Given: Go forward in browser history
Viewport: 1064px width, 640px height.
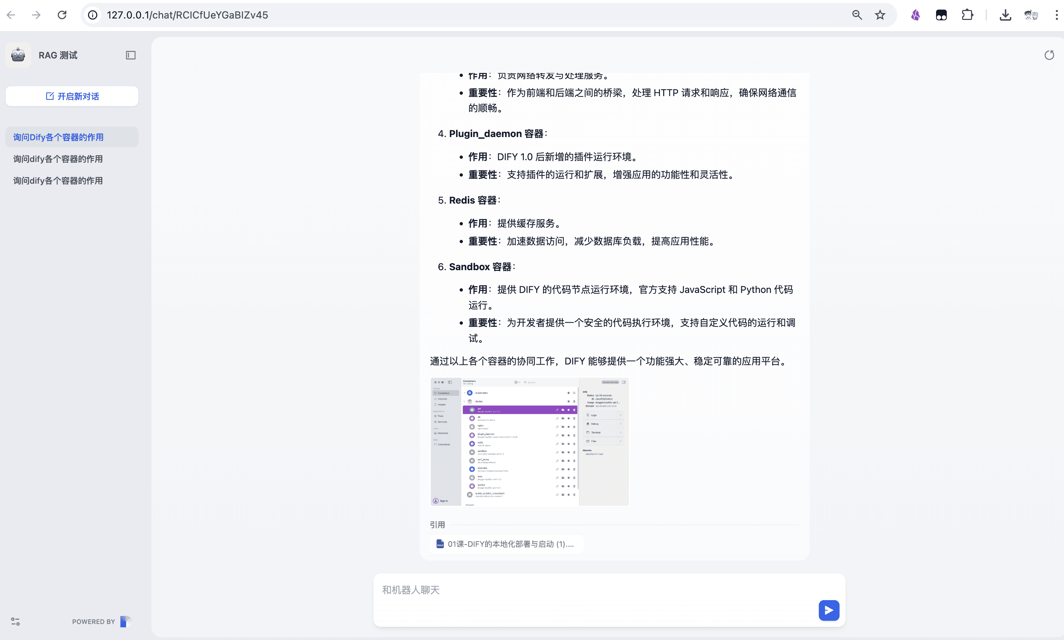Looking at the screenshot, I should click(x=36, y=15).
